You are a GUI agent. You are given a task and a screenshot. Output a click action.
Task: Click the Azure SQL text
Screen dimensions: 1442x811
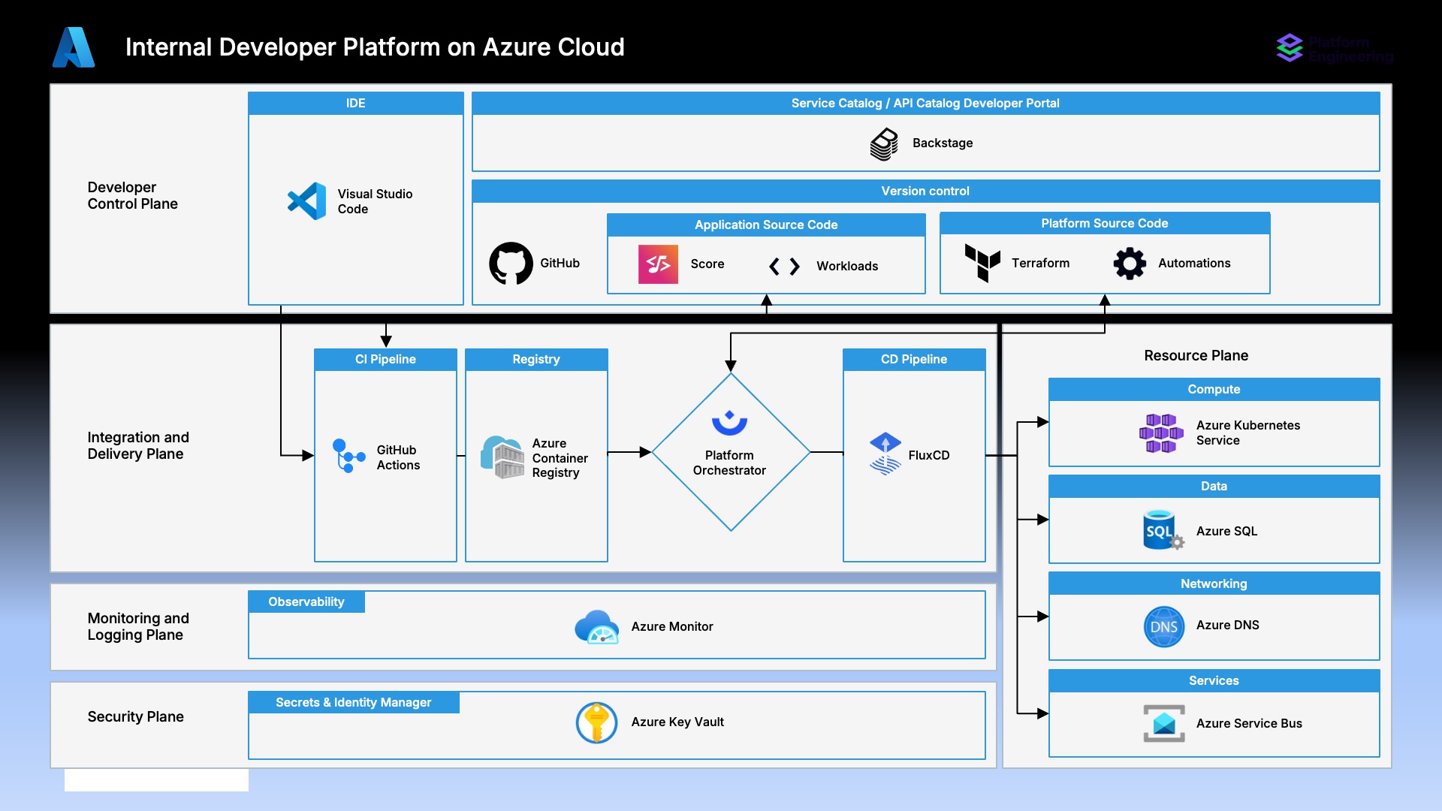tap(1226, 531)
